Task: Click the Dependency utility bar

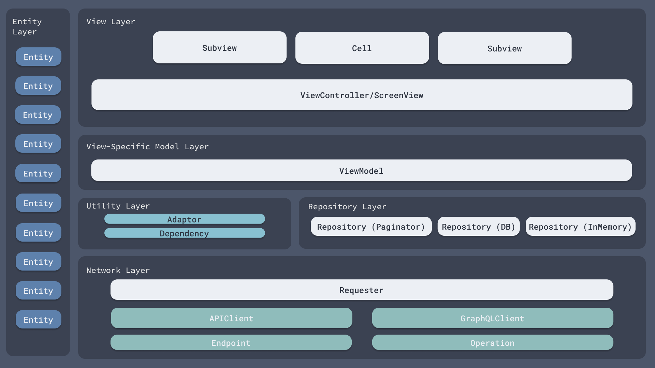Action: (185, 233)
